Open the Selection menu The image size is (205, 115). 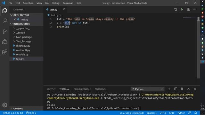[28, 3]
